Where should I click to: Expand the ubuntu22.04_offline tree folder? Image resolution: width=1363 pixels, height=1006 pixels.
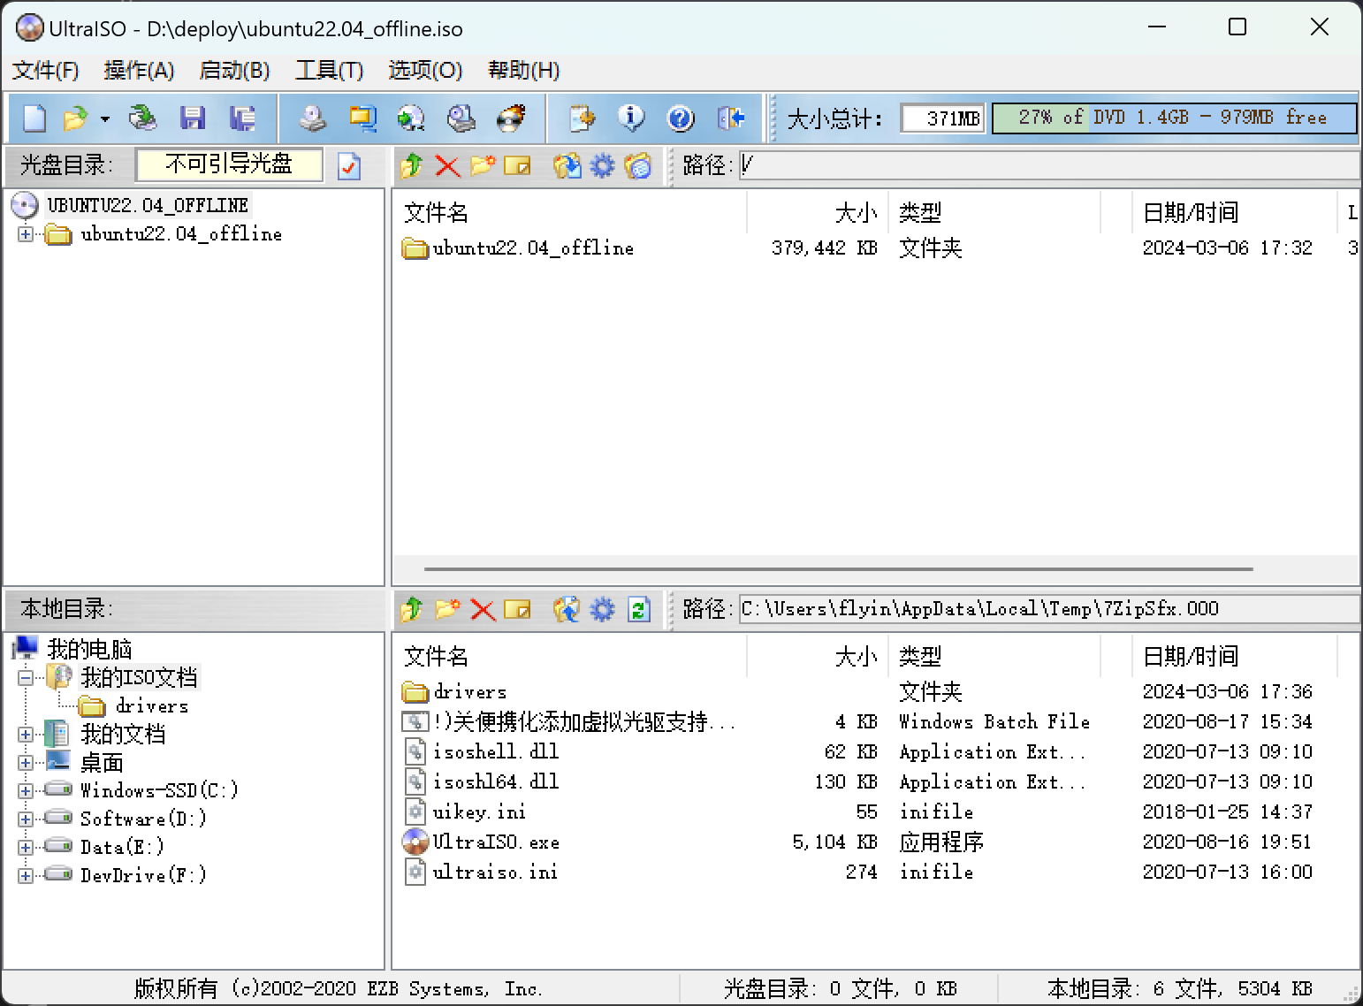[x=26, y=234]
